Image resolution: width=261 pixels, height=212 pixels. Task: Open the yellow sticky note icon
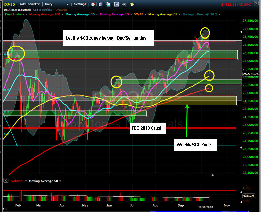(x=132, y=4)
